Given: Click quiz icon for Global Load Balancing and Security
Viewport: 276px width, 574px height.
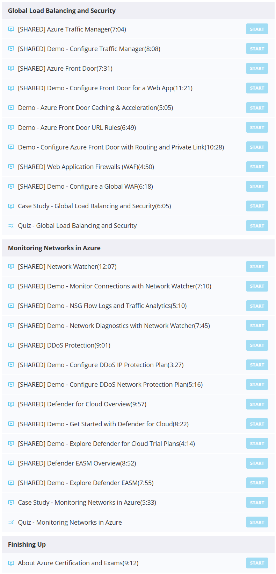Looking at the screenshot, I should coord(11,226).
